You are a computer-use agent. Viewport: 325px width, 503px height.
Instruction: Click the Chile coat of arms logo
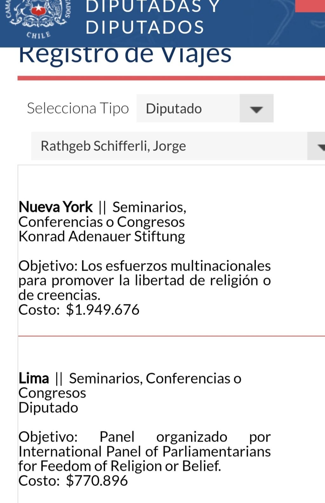pyautogui.click(x=38, y=19)
